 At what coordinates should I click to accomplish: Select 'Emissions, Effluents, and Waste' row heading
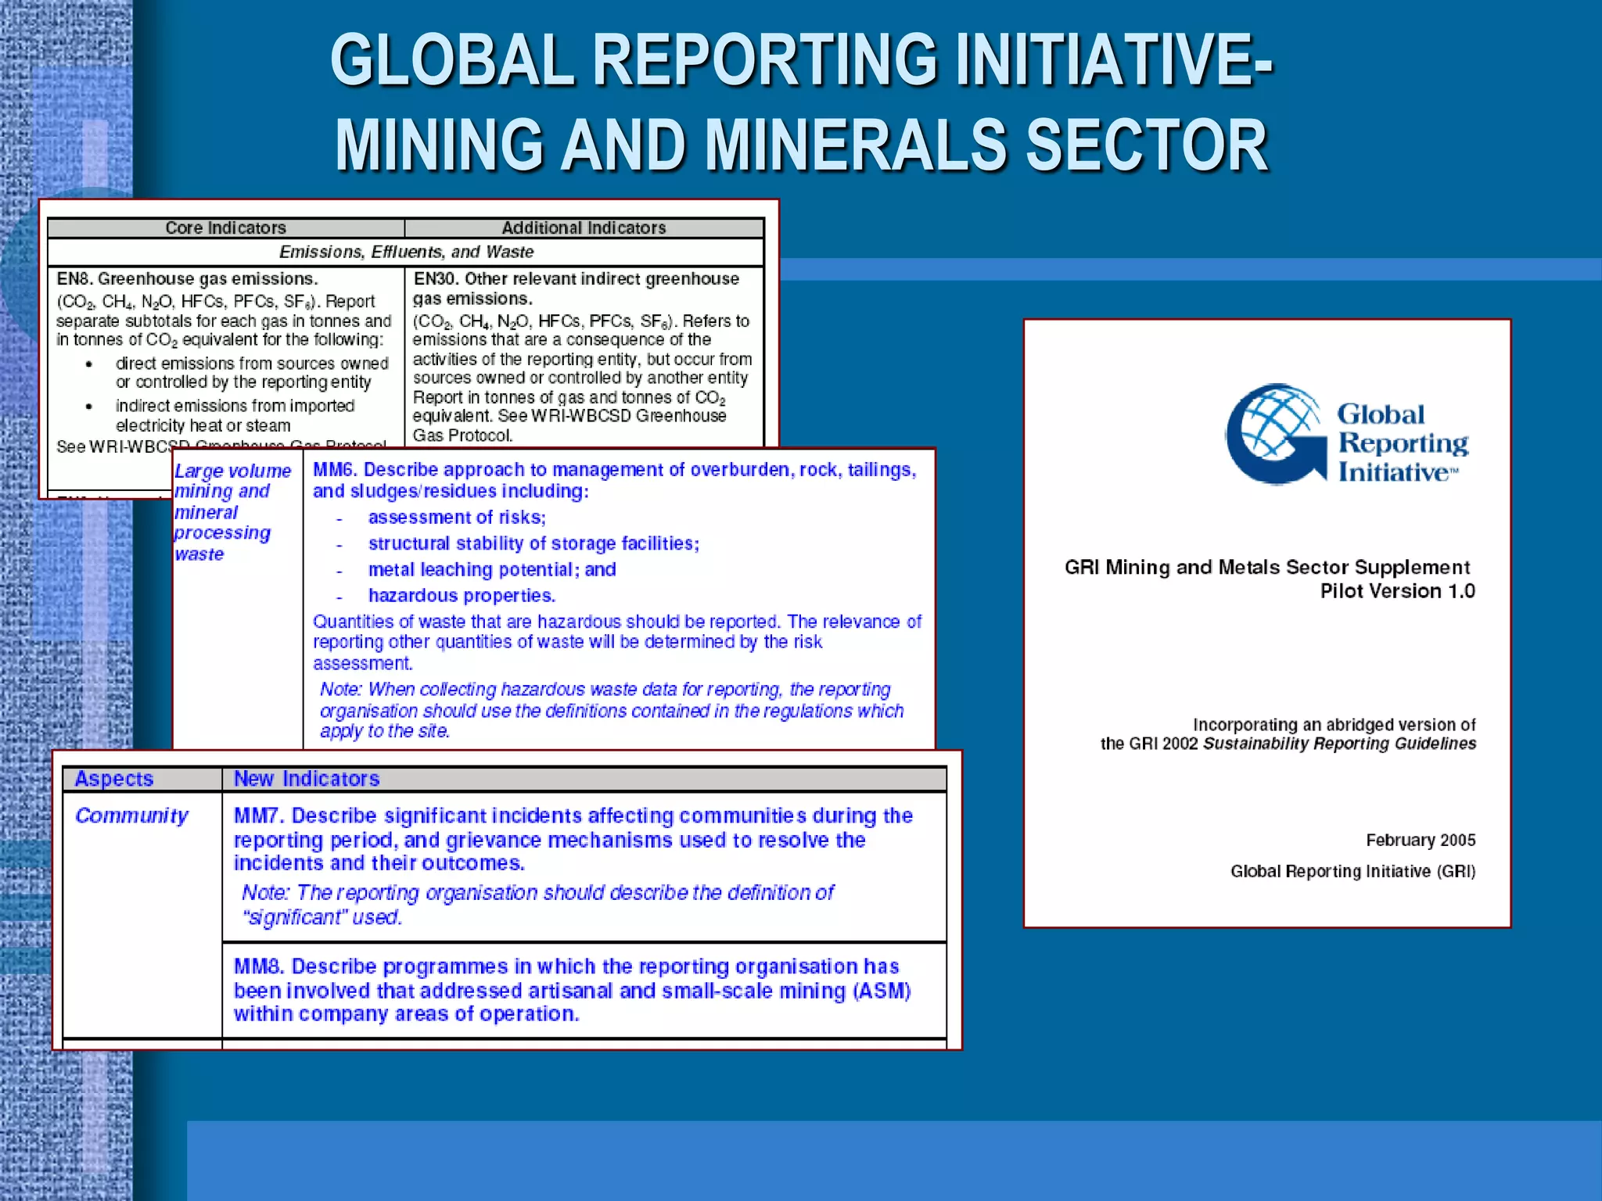point(406,252)
